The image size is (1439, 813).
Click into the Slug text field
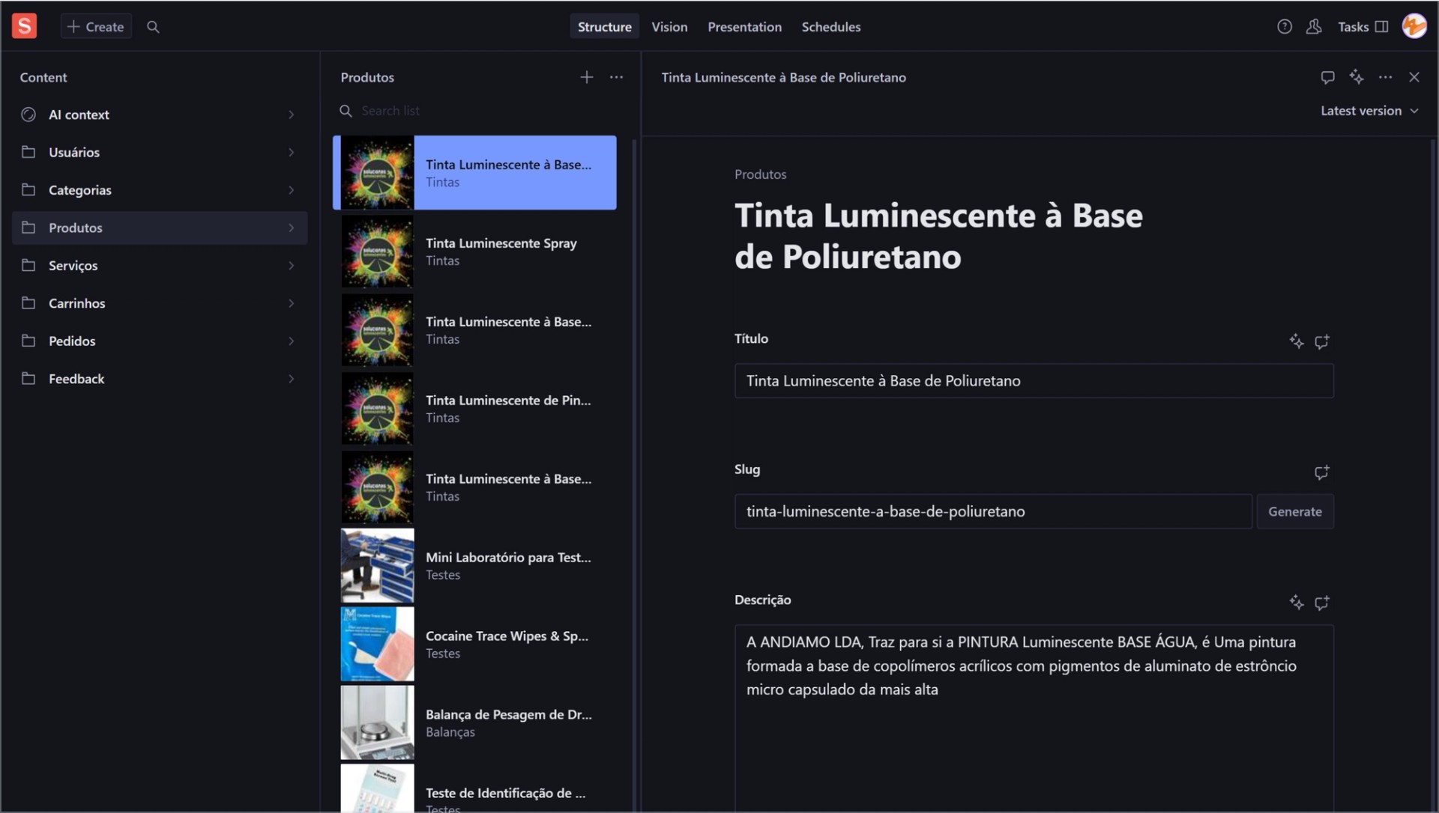click(x=992, y=511)
